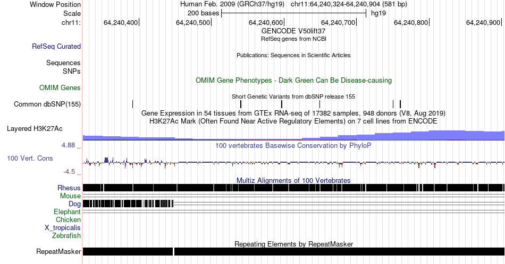The width and height of the screenshot is (505, 264).
Task: Click the Window Position label
Action: tap(55, 4)
